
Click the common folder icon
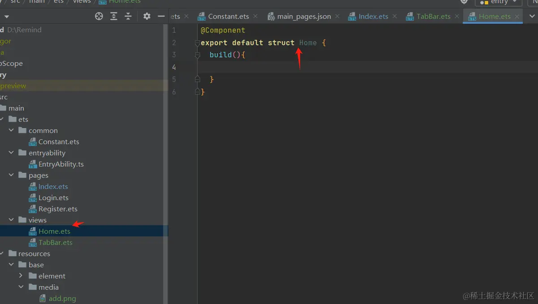pyautogui.click(x=22, y=130)
